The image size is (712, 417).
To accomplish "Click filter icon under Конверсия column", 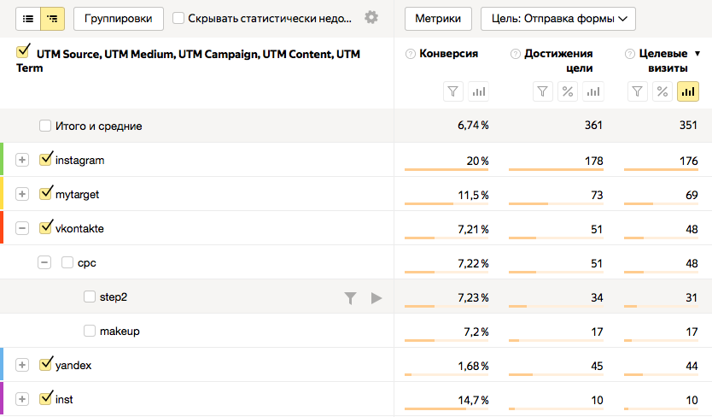I will (453, 91).
